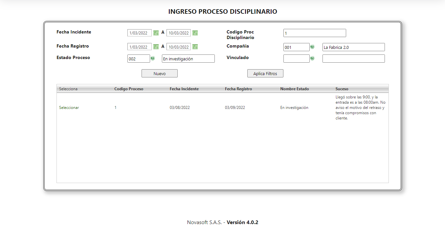Open the Estado Proceso lookup help icon

153,58
